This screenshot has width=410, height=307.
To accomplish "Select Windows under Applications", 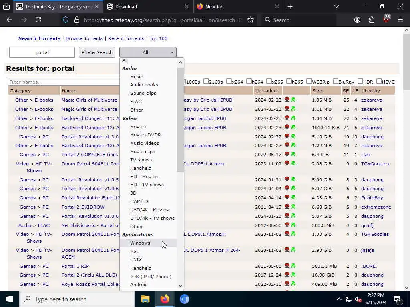I will (x=148, y=243).
